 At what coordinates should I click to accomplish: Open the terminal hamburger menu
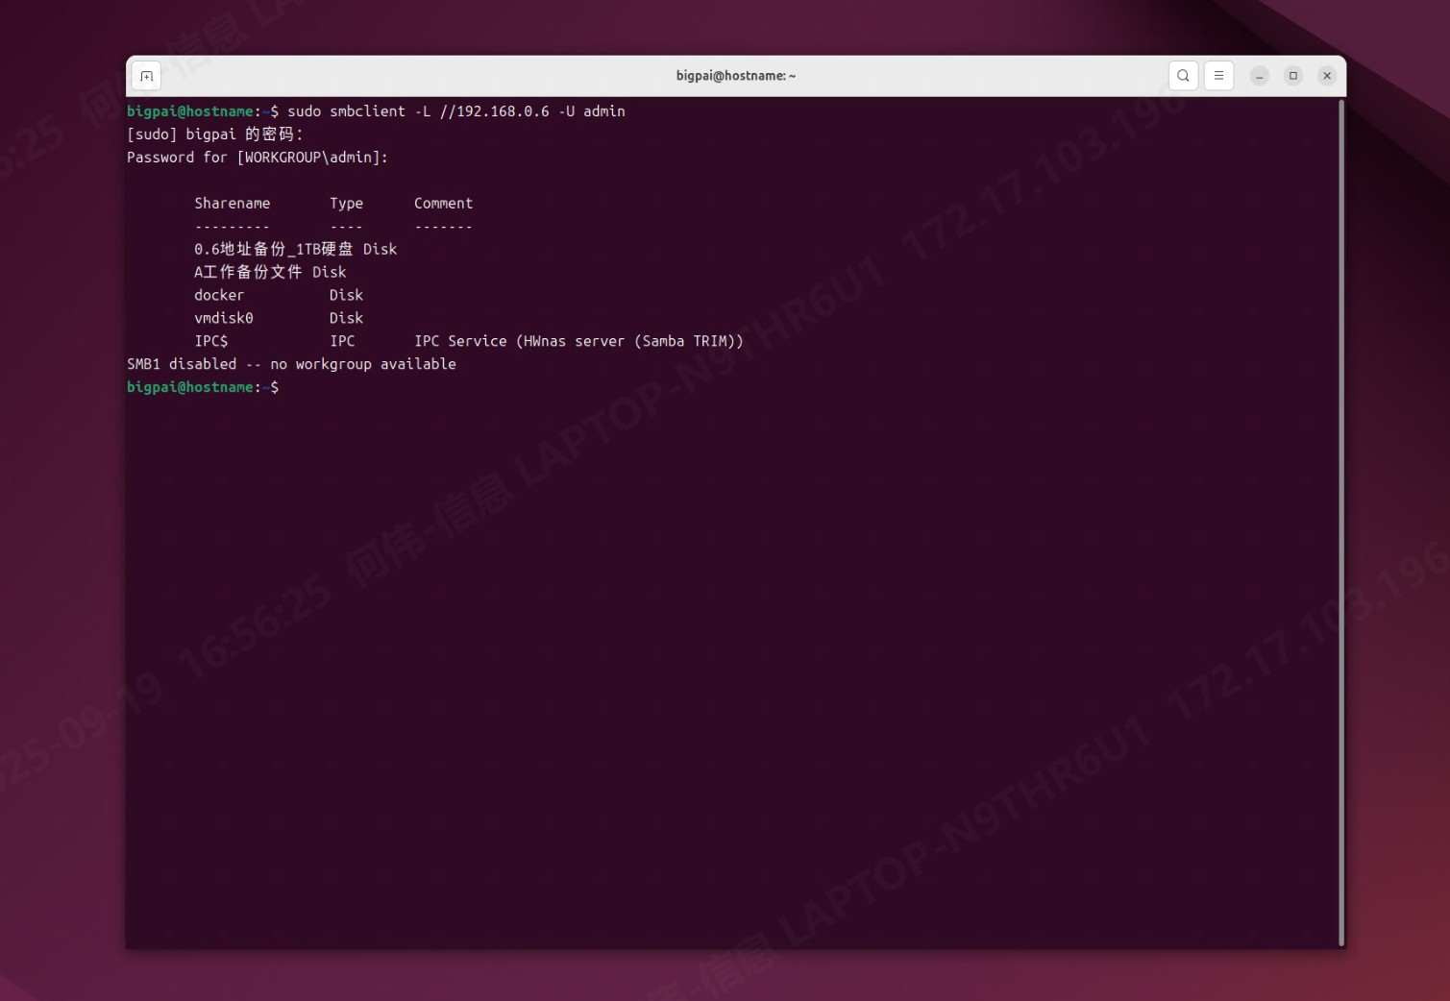click(x=1218, y=76)
